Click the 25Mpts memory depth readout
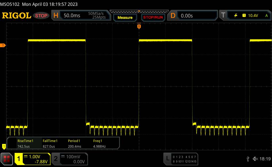 coord(99,17)
